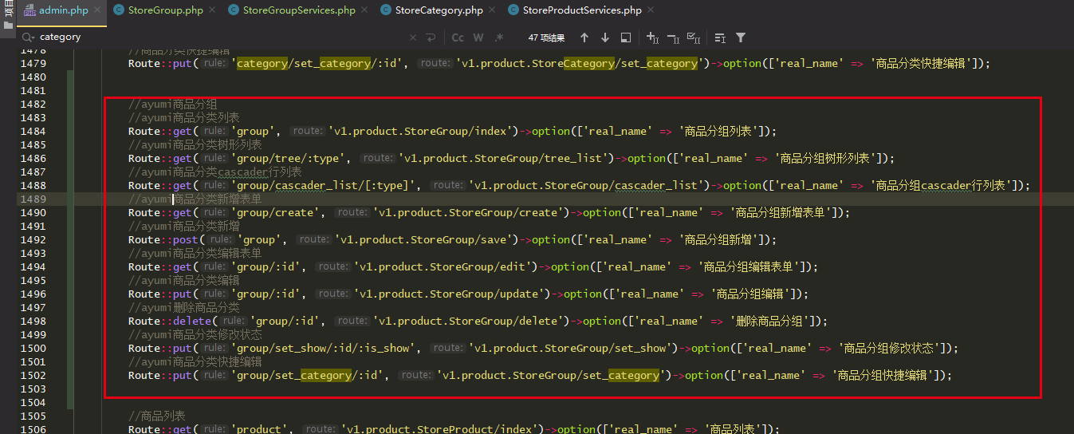Click 'v1.product.StoreGroup/set_category' route string

tap(551, 375)
